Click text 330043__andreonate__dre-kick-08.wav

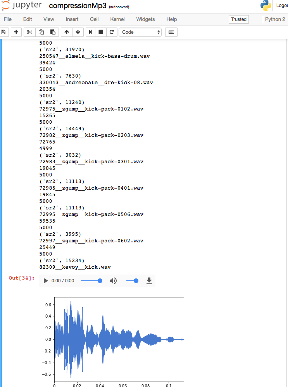pyautogui.click(x=96, y=83)
